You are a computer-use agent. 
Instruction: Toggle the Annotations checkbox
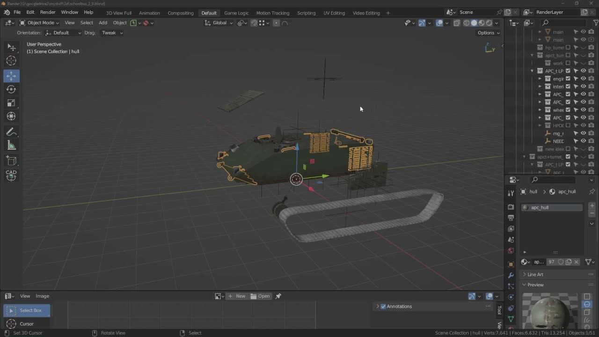(x=383, y=307)
